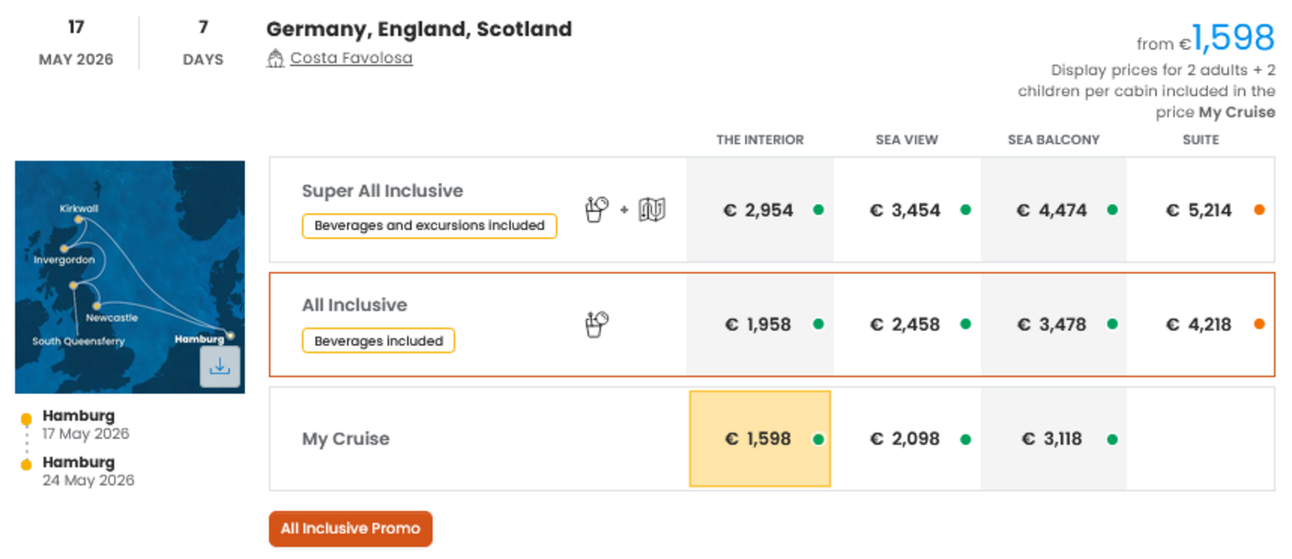Download the itinerary map image
Screen dimensions: 1292x559
coord(219,366)
